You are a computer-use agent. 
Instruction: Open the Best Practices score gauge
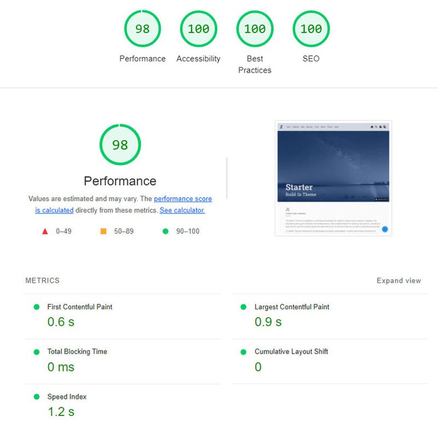pos(255,28)
